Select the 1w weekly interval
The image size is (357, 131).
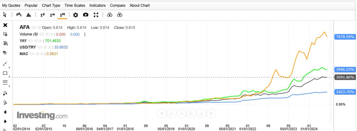coord(52,15)
